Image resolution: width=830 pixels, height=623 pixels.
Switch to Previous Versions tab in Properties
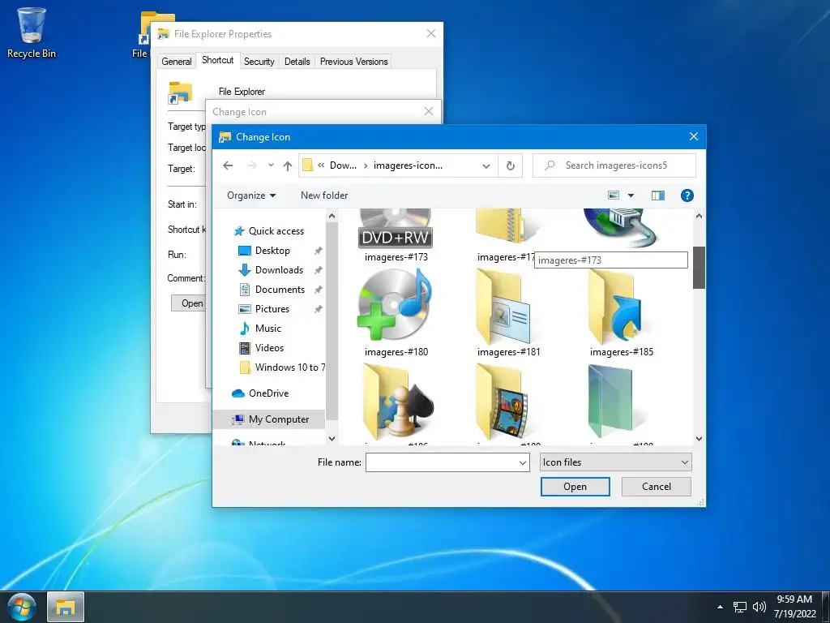353,62
